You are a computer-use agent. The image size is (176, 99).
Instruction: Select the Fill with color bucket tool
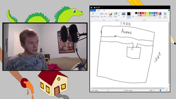[104, 14]
